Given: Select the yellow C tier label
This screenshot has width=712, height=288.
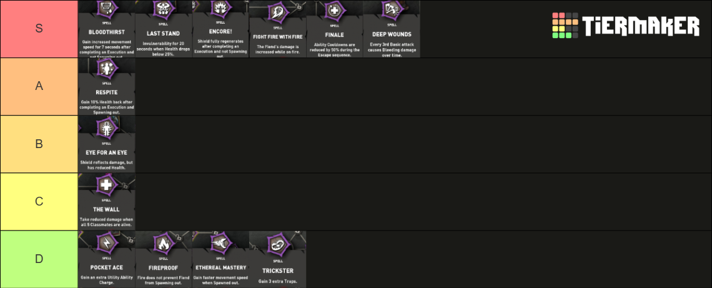Looking at the screenshot, I should [39, 202].
